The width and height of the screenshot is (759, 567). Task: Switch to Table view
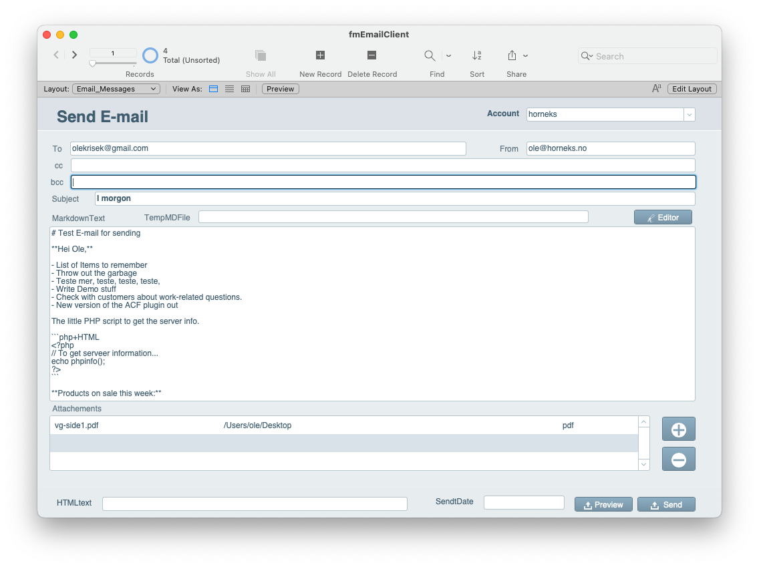(x=245, y=88)
